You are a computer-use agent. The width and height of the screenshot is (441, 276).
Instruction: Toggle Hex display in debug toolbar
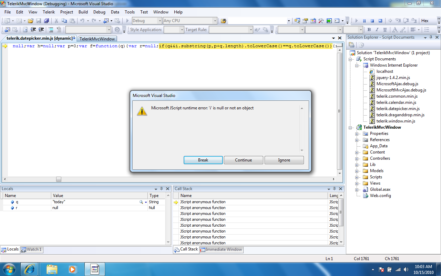(x=425, y=21)
